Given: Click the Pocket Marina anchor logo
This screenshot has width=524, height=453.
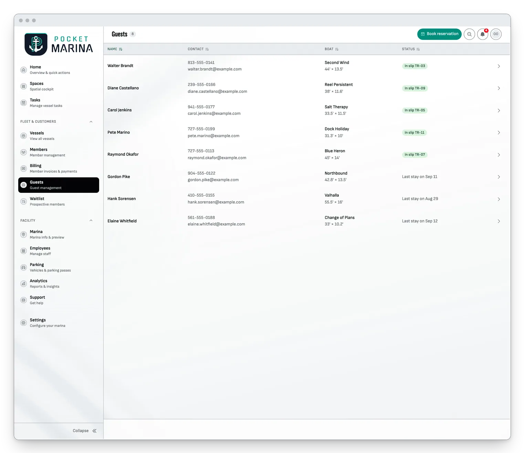Looking at the screenshot, I should click(x=36, y=44).
